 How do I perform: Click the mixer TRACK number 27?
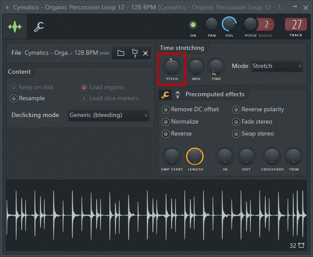coord(296,24)
